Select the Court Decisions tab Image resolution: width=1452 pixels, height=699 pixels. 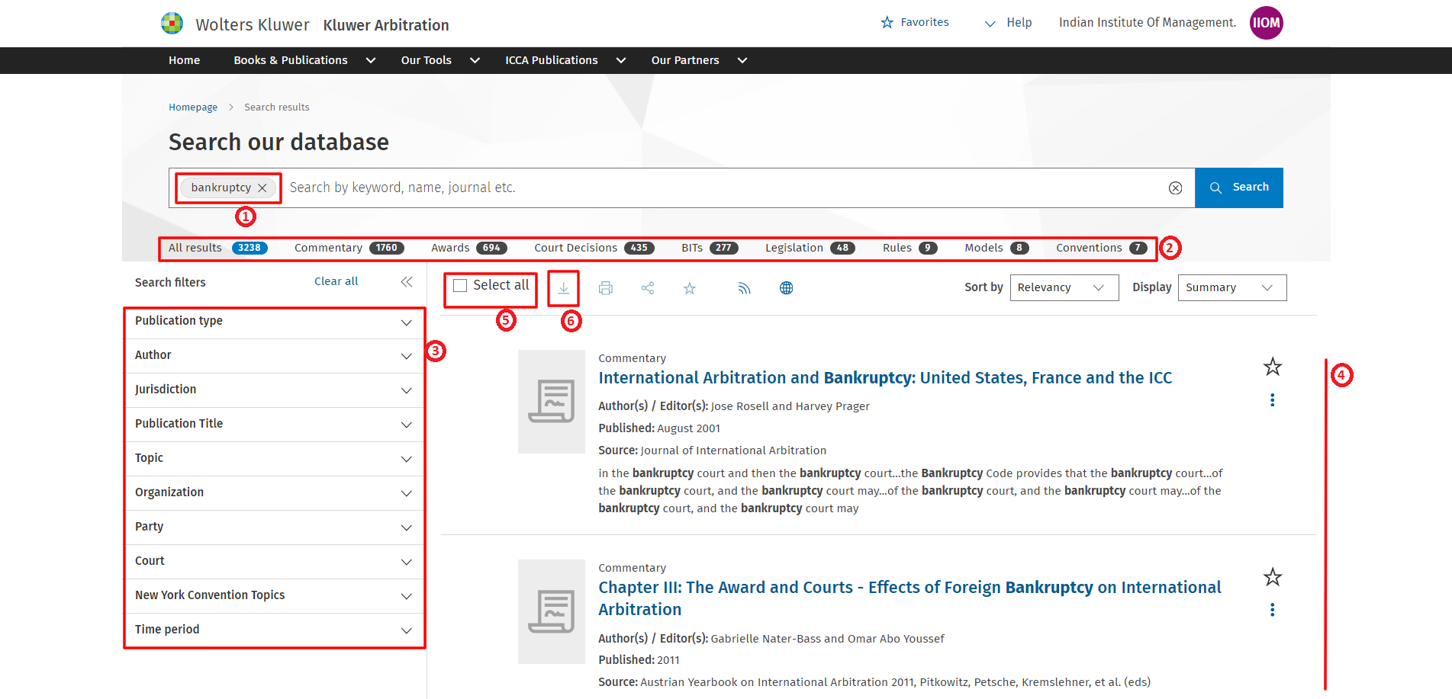click(x=594, y=248)
